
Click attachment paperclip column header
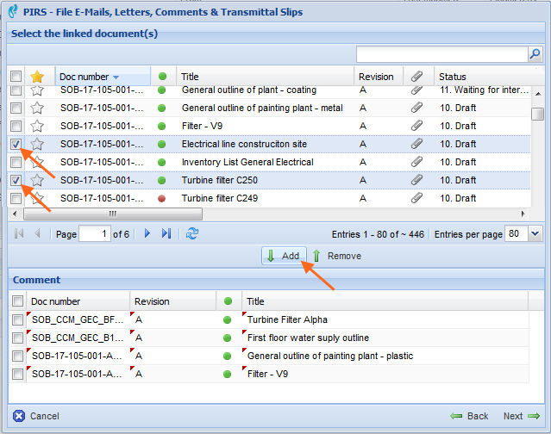(416, 76)
